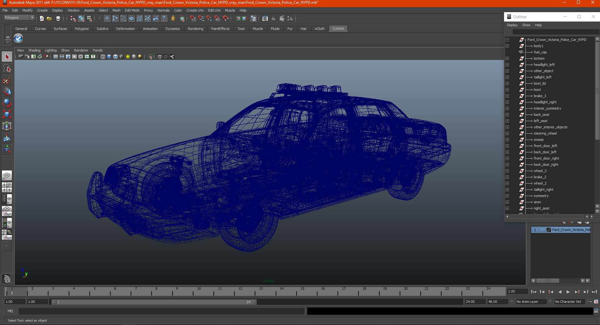This screenshot has width=600, height=325.
Task: Choose the Rotate tool in toolbox
Action: click(x=7, y=103)
